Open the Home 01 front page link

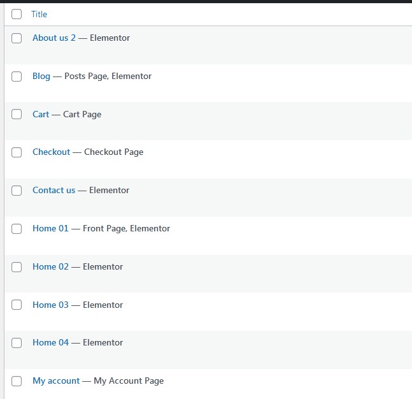click(x=50, y=229)
